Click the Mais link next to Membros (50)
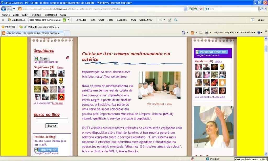This screenshot has height=161, width=268. pyautogui.click(x=219, y=61)
